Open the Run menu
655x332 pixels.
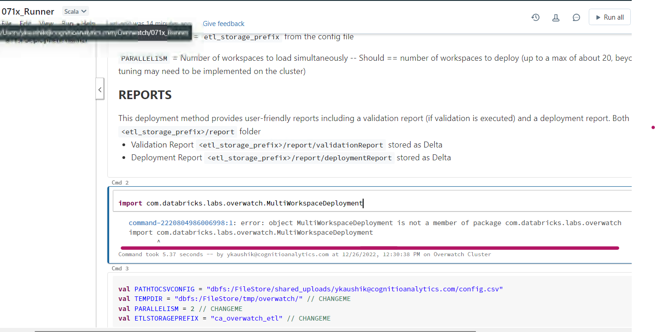click(67, 23)
